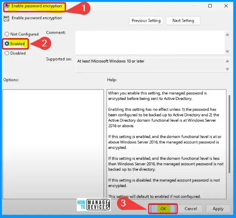
Task: Click help text 'When you enable this setting'
Action: coord(134,93)
